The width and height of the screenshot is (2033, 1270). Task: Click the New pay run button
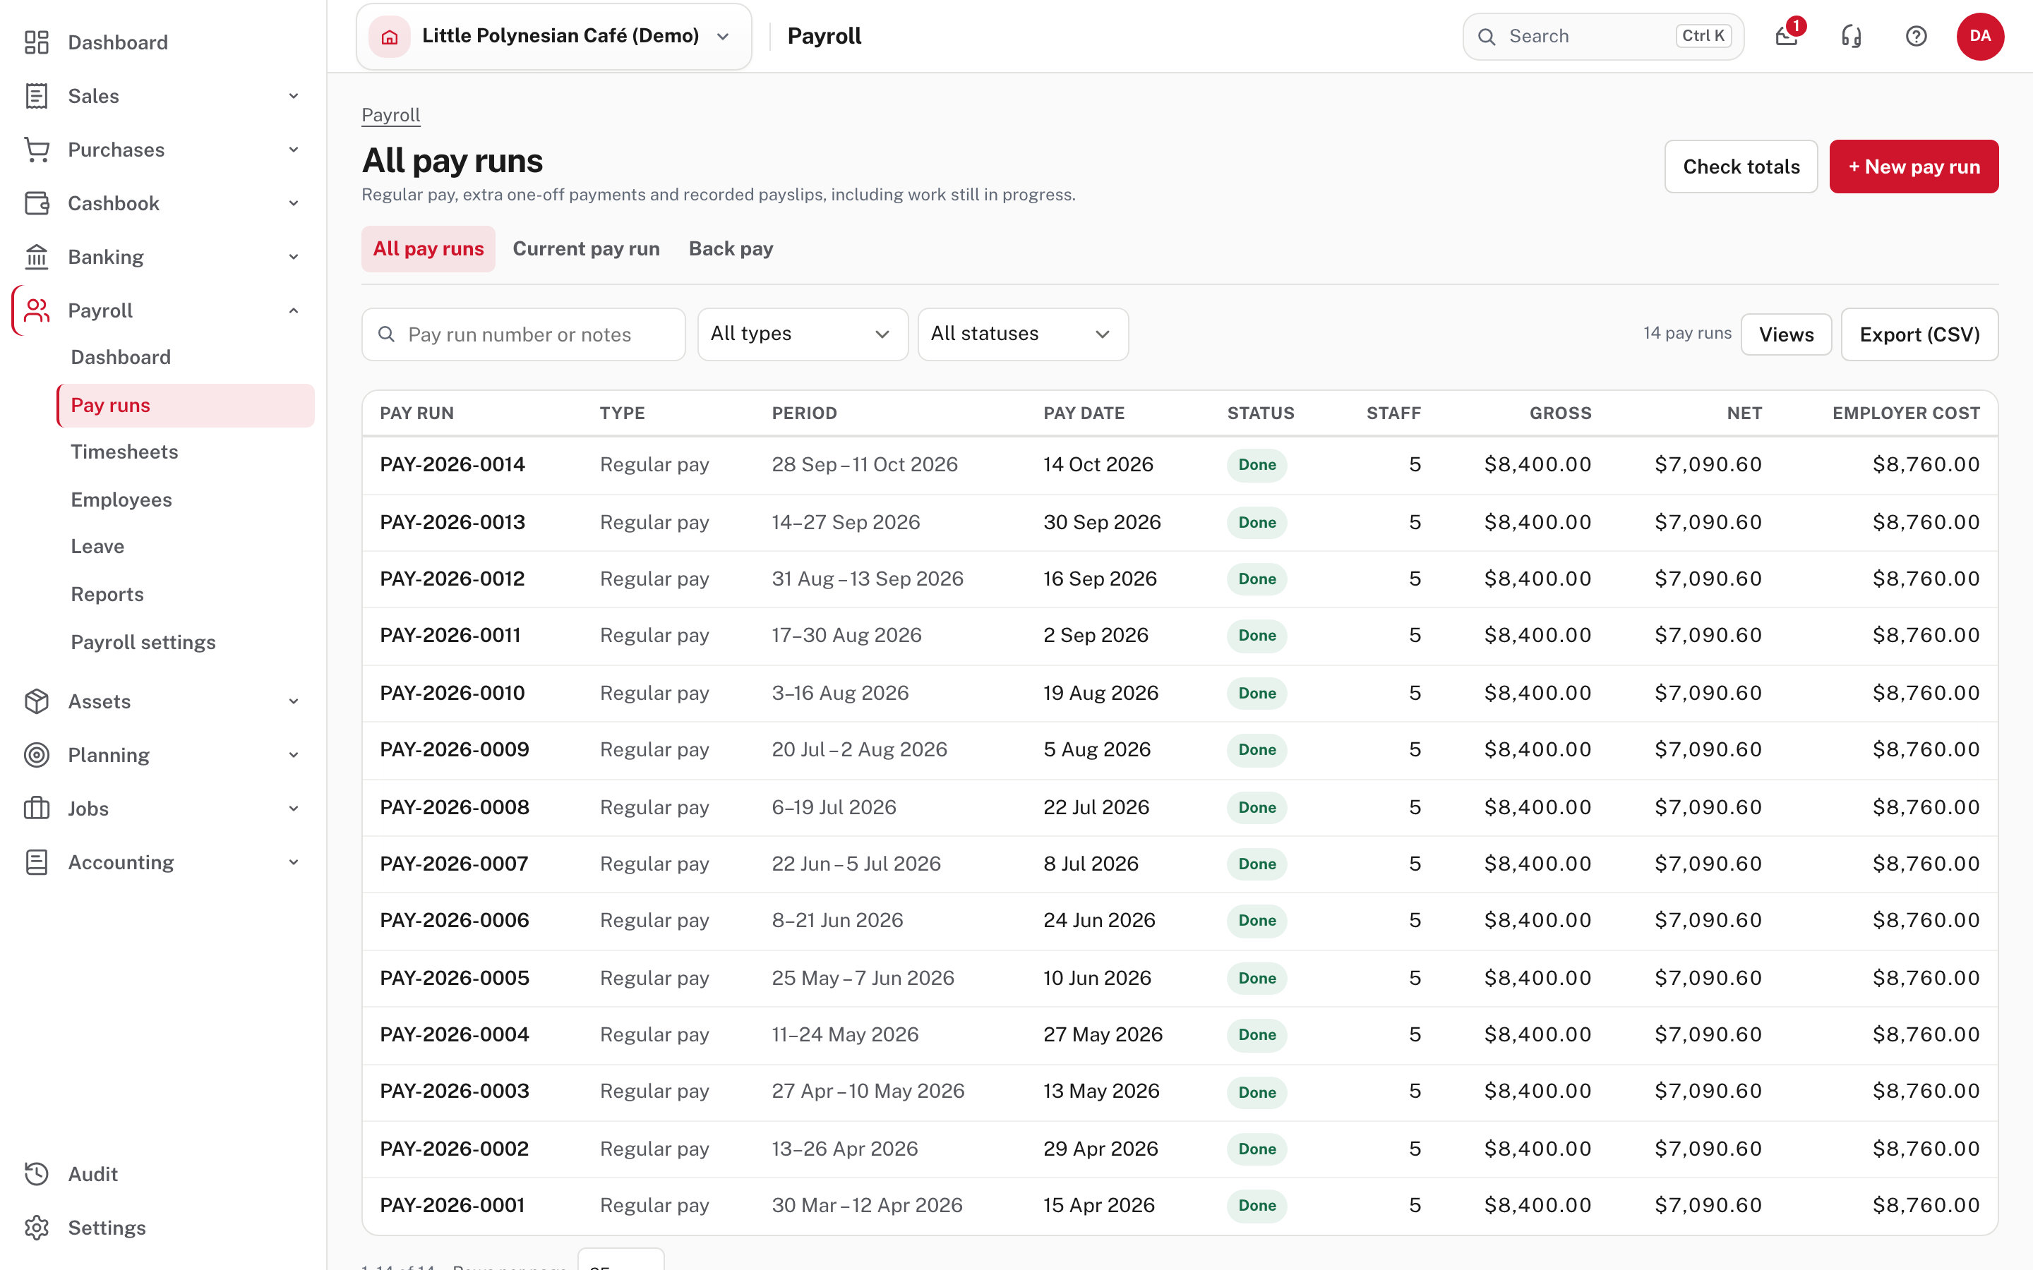pyautogui.click(x=1914, y=167)
